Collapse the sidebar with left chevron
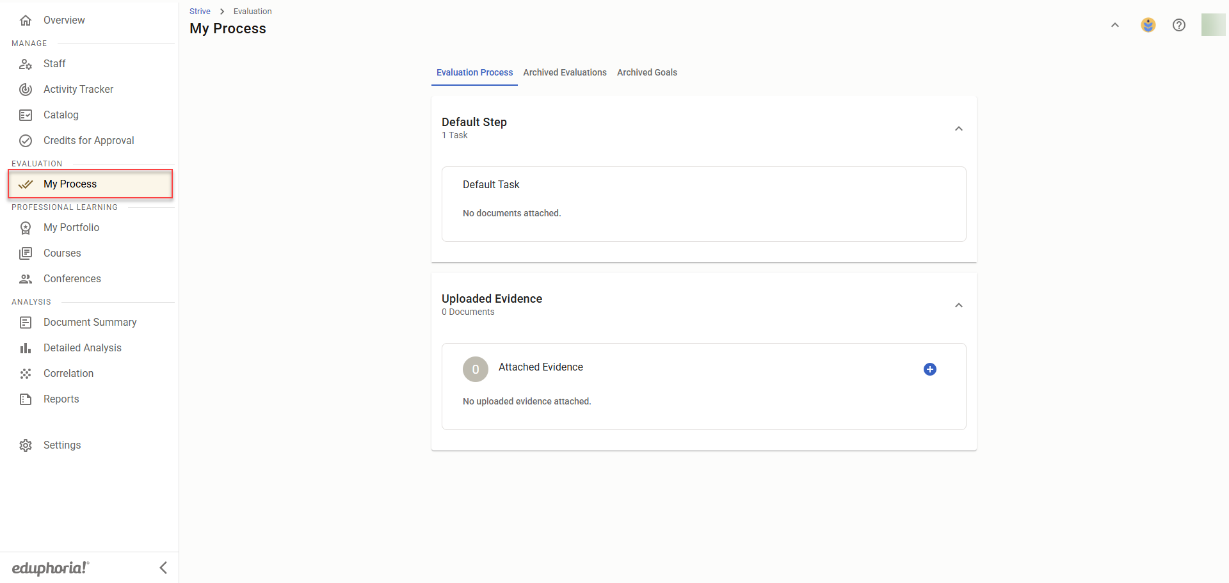 163,568
